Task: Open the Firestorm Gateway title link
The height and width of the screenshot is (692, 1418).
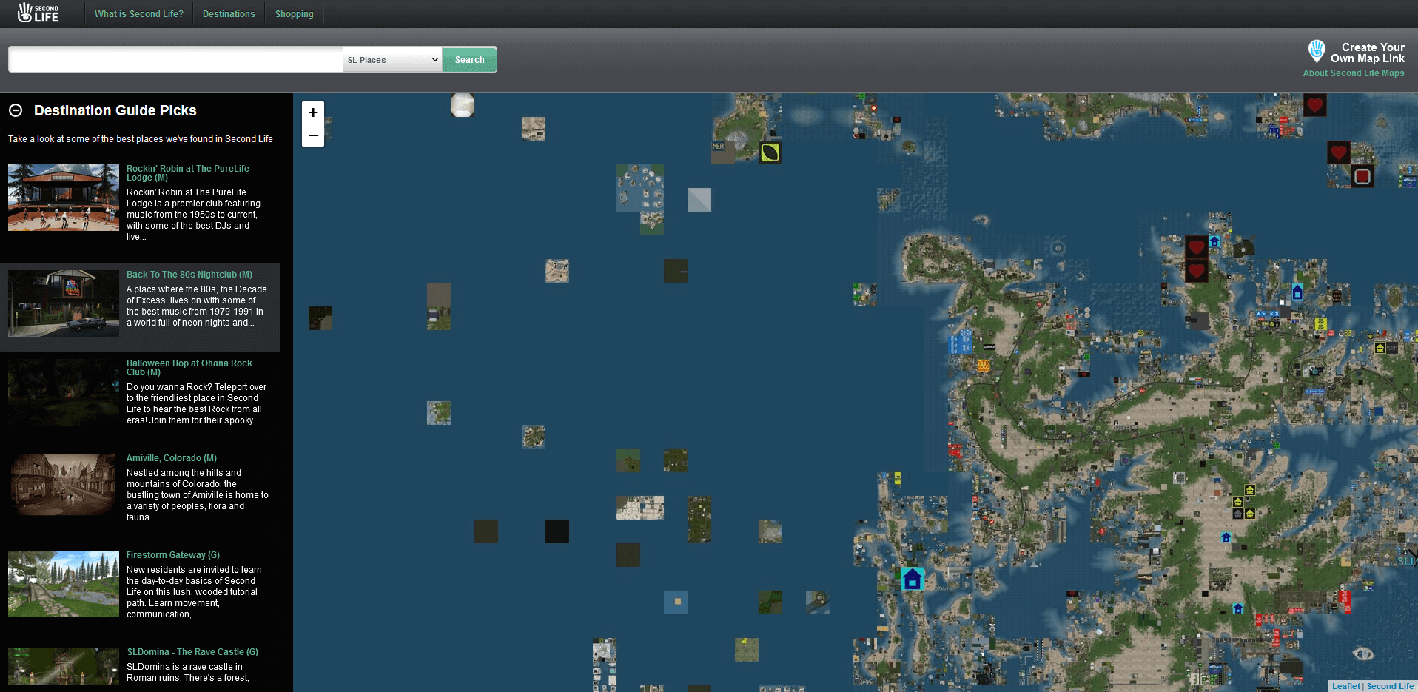Action: tap(173, 555)
